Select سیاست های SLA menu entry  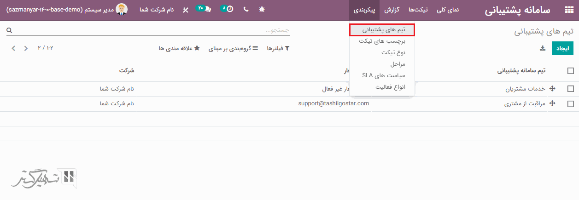[383, 75]
